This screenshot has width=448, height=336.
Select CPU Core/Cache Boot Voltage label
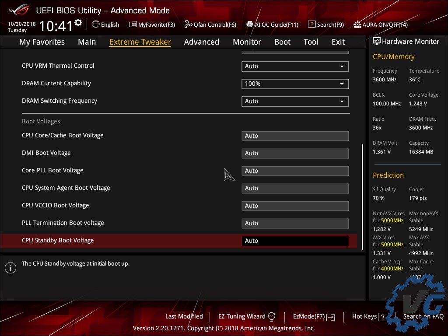click(x=63, y=136)
